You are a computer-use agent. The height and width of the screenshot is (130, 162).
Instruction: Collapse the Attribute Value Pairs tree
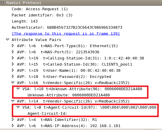(8, 40)
